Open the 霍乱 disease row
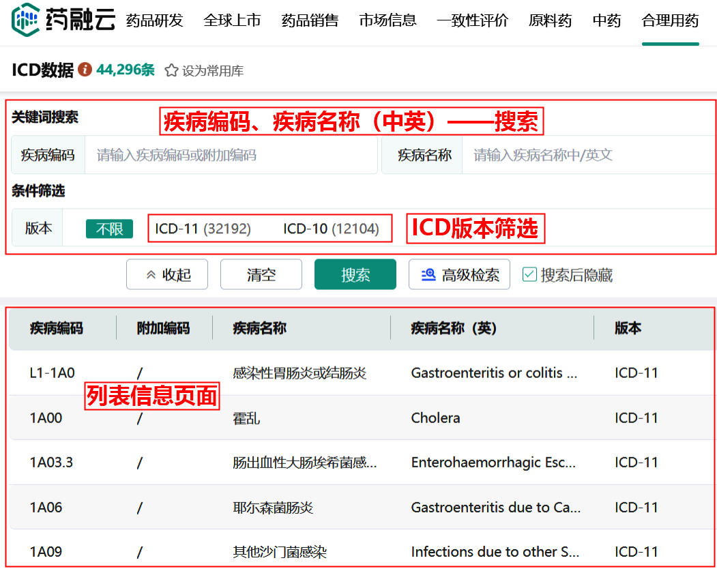Screen dimensions: 717x569 click(246, 418)
